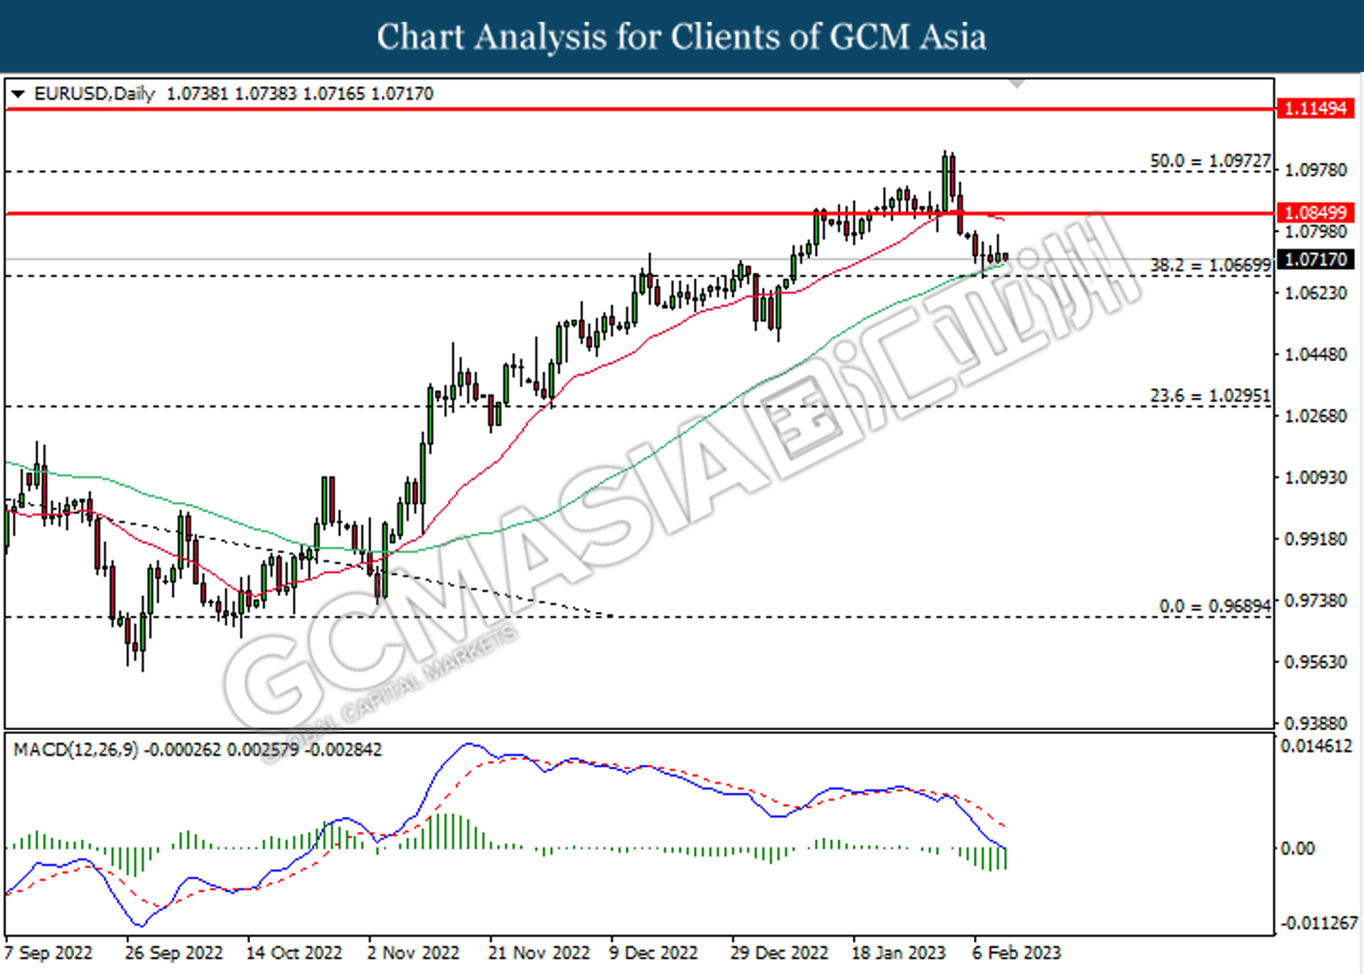The width and height of the screenshot is (1364, 974).
Task: Click the 0.93880 price axis value
Action: 1316,723
